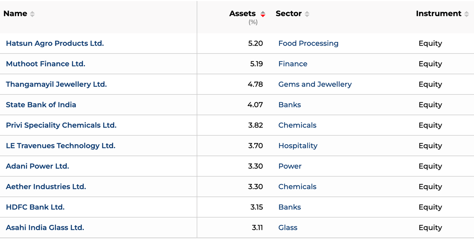The width and height of the screenshot is (474, 239).
Task: Sort table by the Name sort icon
Action: pyautogui.click(x=32, y=14)
